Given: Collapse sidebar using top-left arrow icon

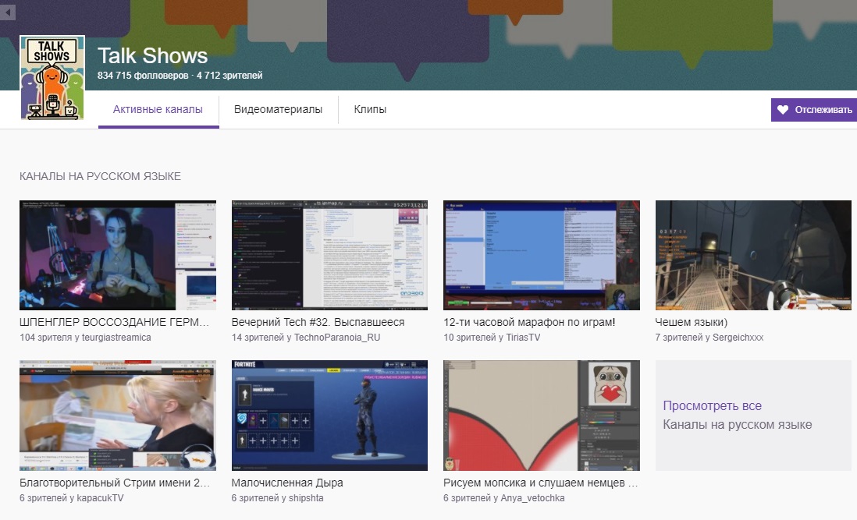Looking at the screenshot, I should (8, 12).
